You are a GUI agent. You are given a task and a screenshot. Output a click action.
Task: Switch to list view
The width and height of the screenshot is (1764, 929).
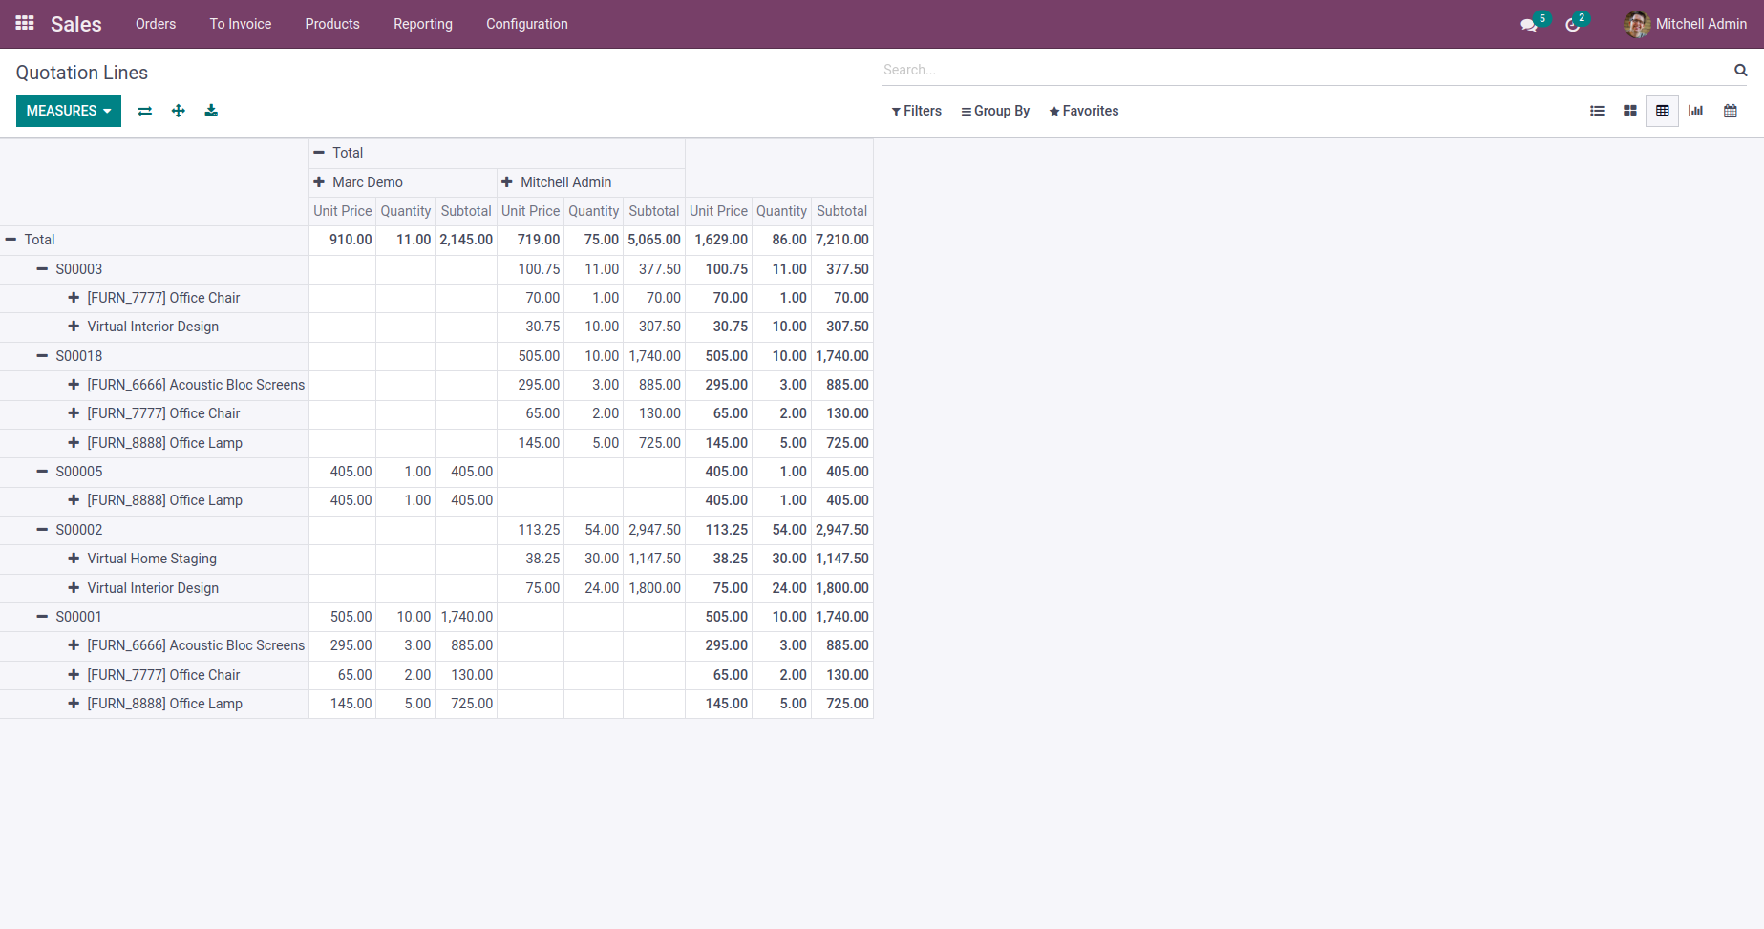[1597, 111]
